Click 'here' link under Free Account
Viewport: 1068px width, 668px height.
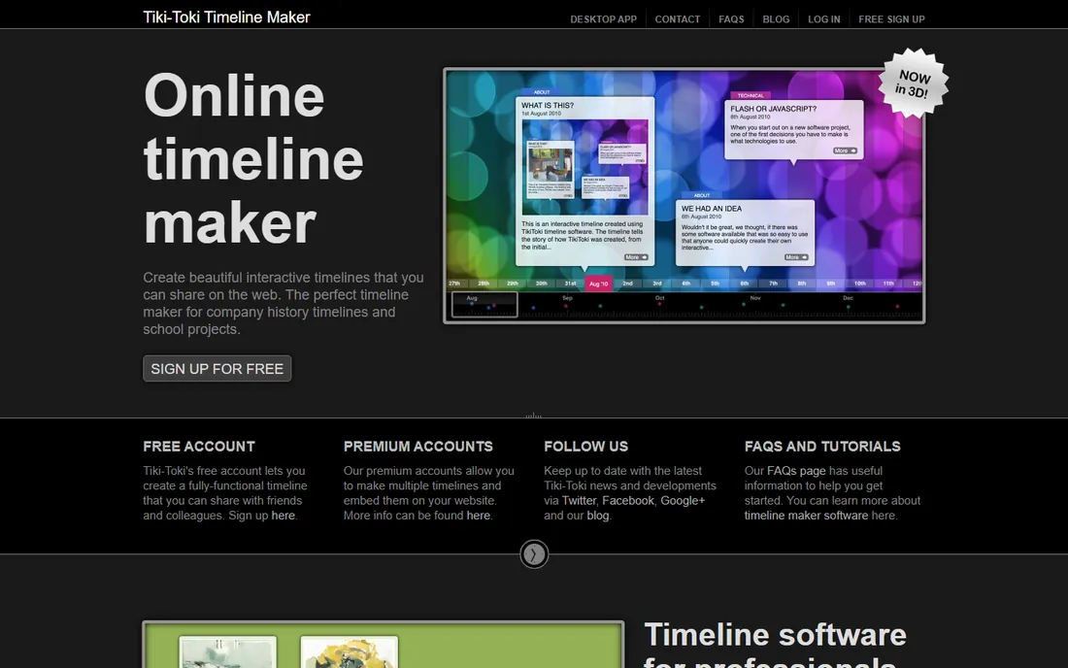tap(283, 516)
